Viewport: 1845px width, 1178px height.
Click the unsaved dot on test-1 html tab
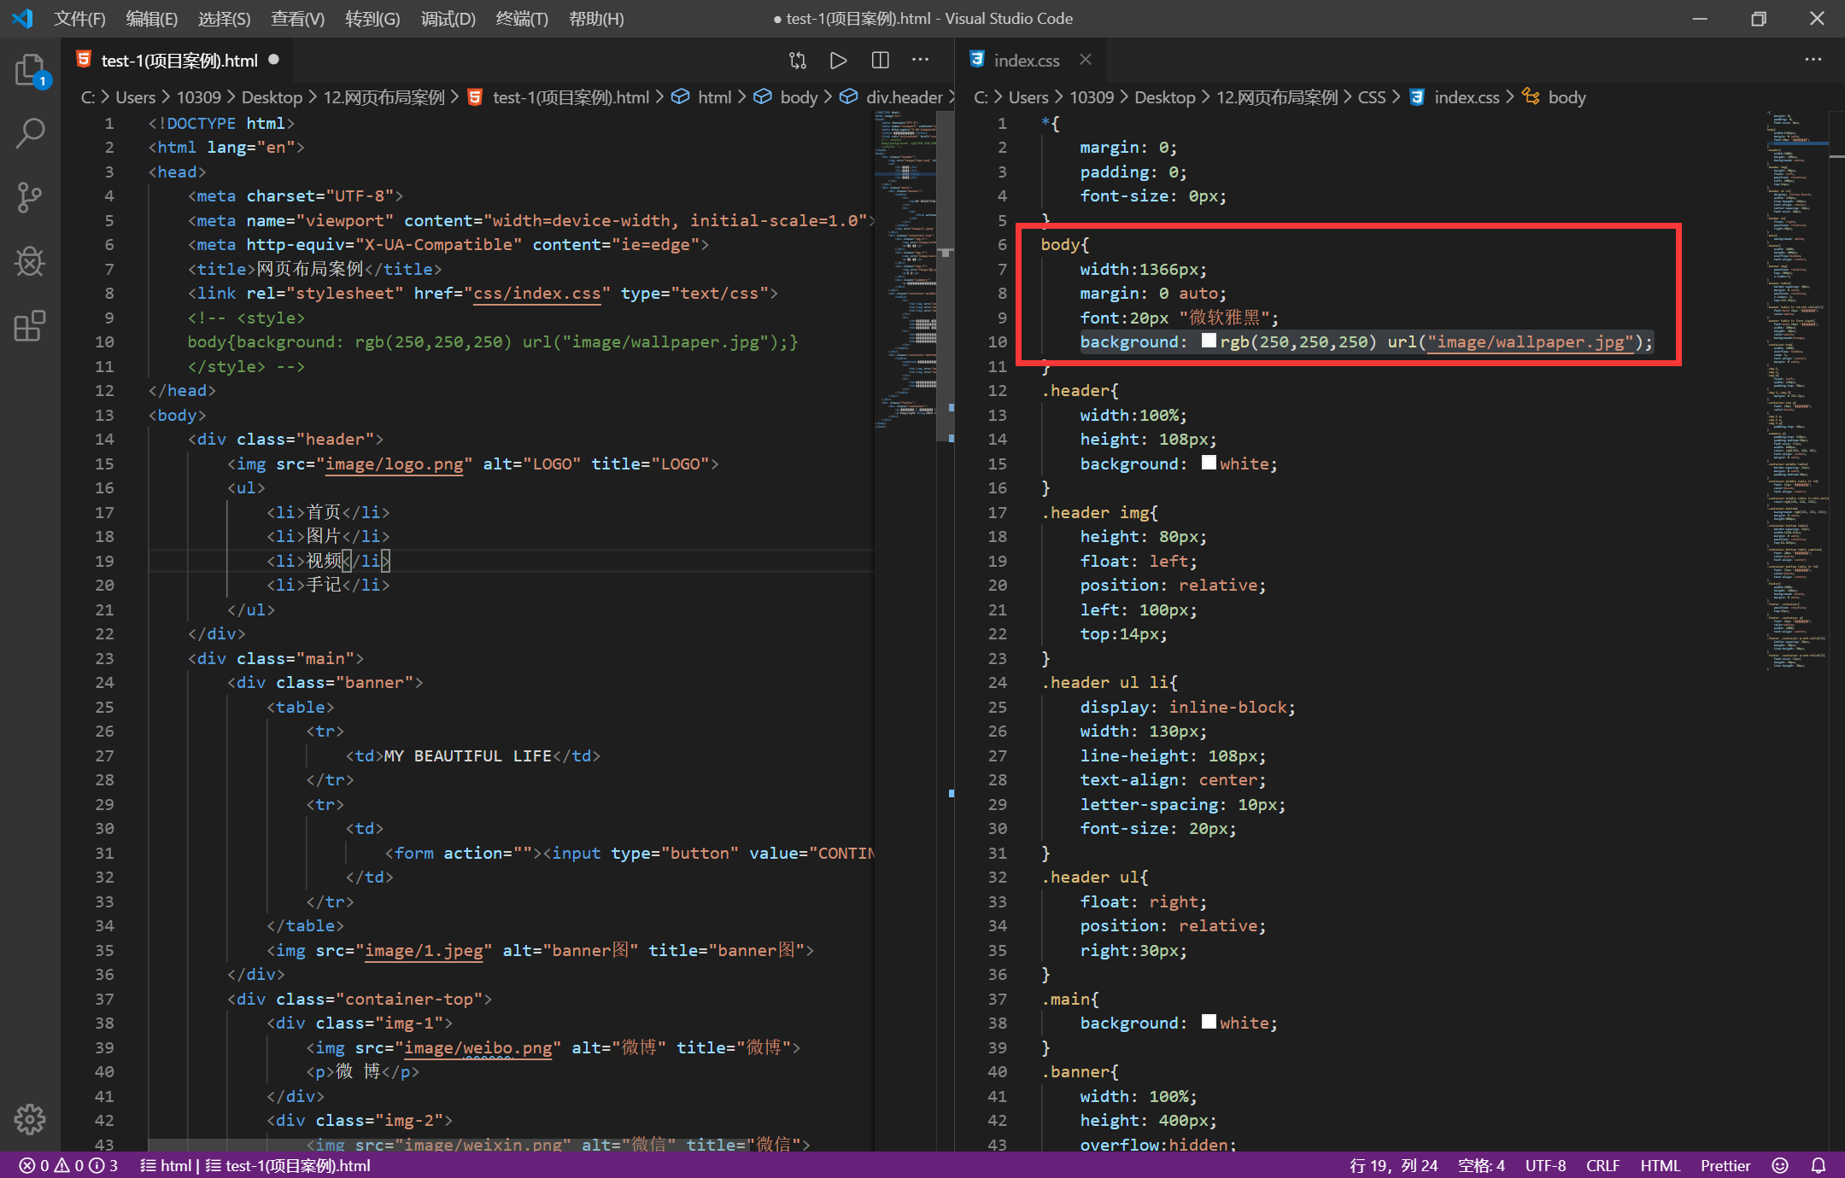pos(273,60)
